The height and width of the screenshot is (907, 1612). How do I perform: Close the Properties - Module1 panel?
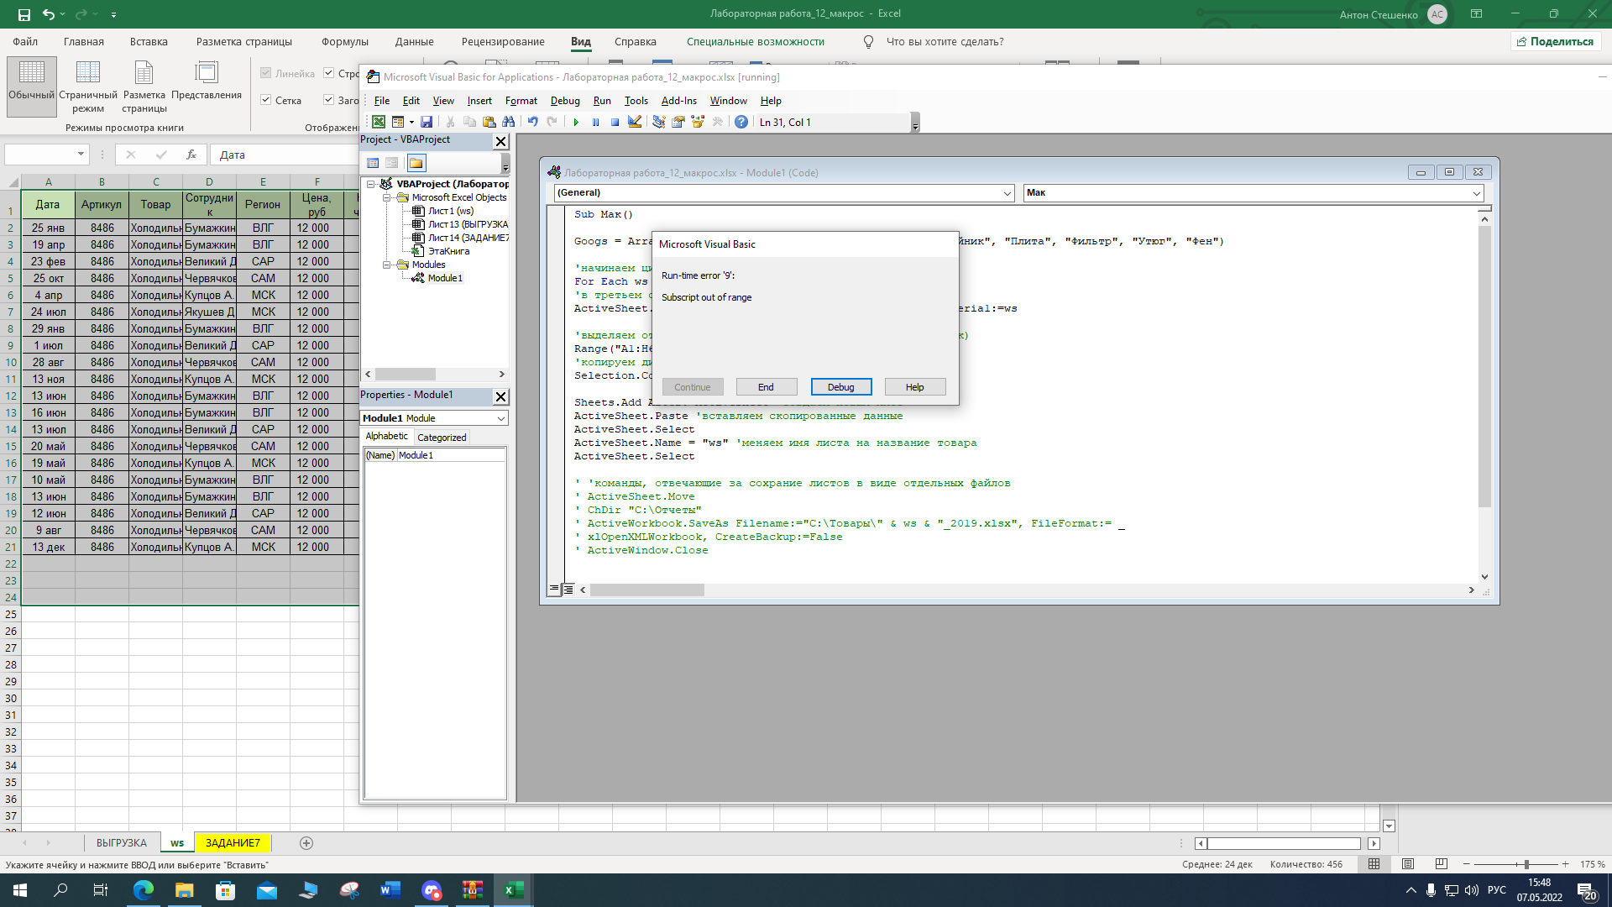tap(500, 396)
